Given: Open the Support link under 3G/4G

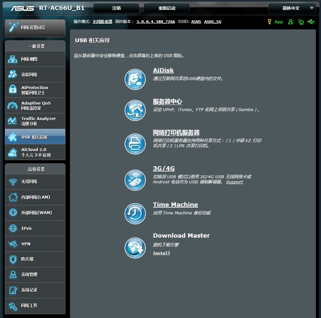Looking at the screenshot, I should point(234,182).
